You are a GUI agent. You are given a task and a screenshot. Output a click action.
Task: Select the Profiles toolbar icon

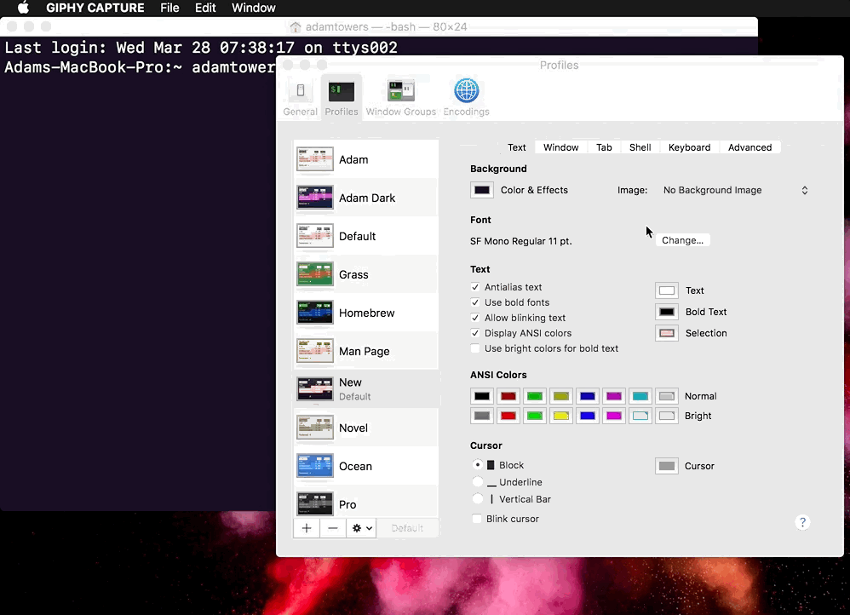pos(342,98)
